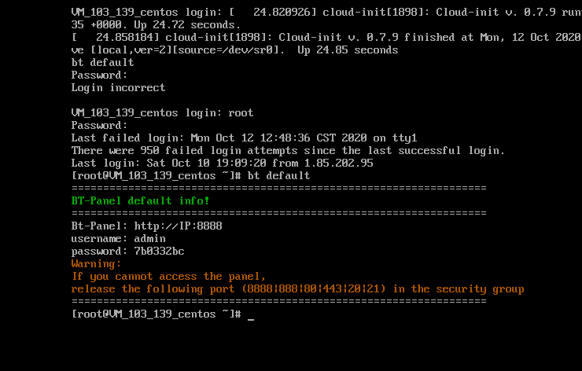The height and width of the screenshot is (371, 582).
Task: Click the separator line above BT-Panel heading
Action: click(278, 188)
